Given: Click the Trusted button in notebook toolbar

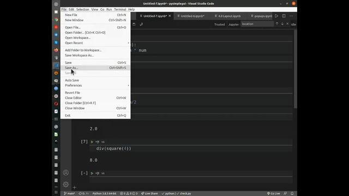Looking at the screenshot, I should pos(219,24).
